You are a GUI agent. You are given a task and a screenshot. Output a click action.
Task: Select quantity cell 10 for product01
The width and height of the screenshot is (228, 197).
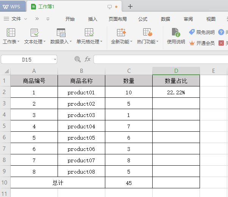point(129,92)
